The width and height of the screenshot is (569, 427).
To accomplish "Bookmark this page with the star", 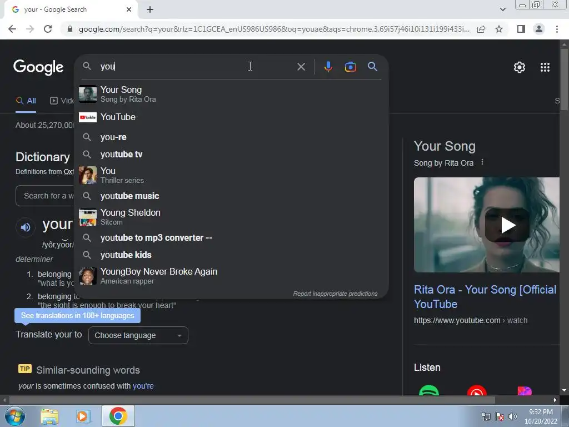I will (x=499, y=29).
